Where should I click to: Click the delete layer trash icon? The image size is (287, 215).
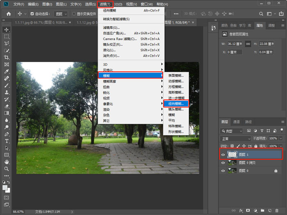click(277, 210)
